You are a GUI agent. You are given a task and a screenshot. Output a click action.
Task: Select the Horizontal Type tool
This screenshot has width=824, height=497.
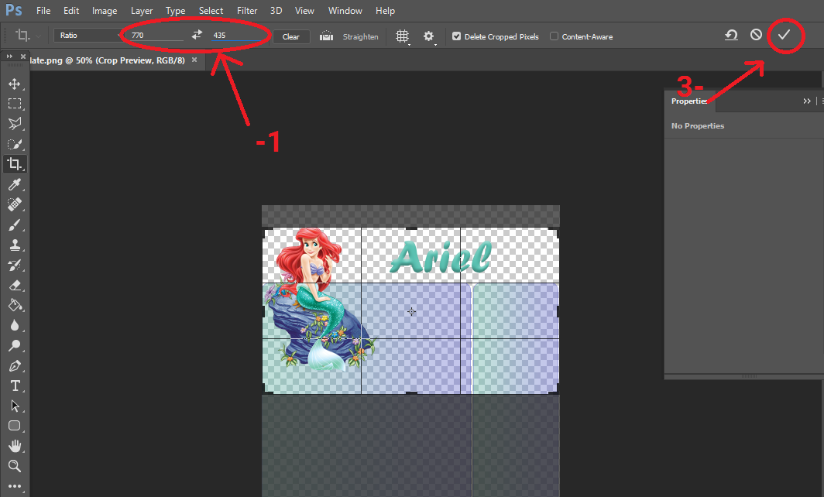14,386
